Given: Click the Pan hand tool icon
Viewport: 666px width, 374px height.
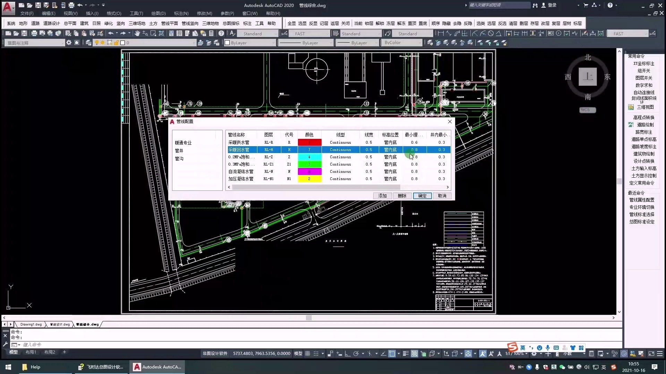Looking at the screenshot, I should (x=137, y=34).
